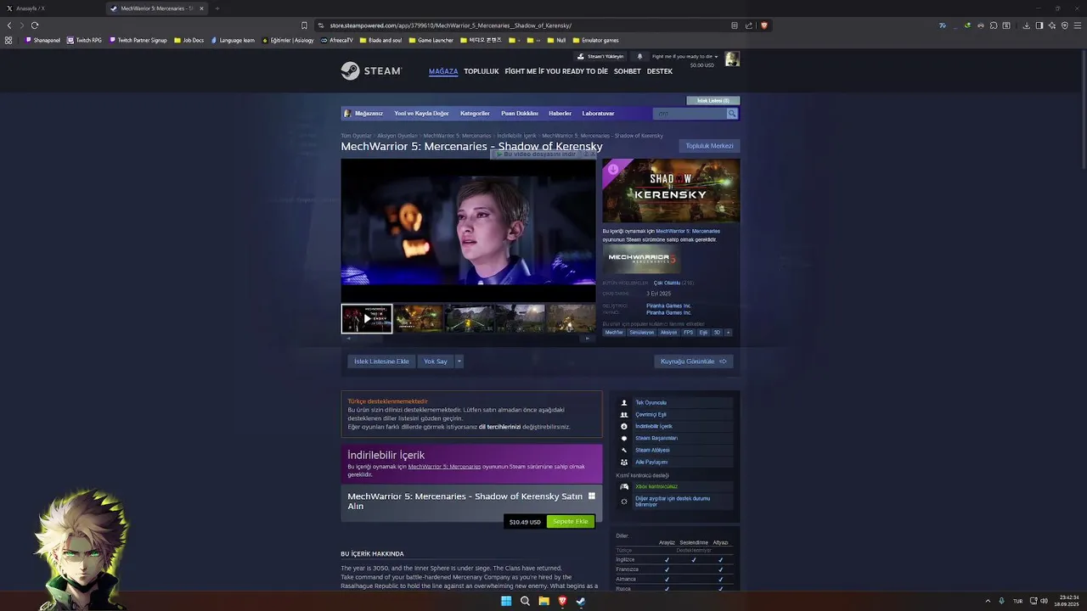This screenshot has width=1087, height=611.
Task: Select the second screenshot thumbnail
Action: [x=418, y=318]
